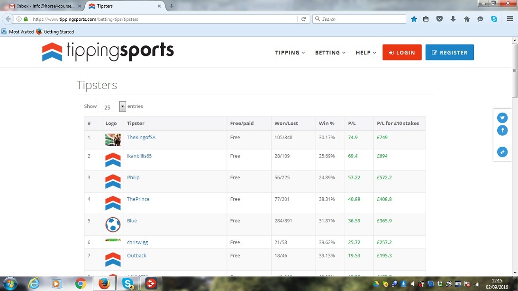Go back to the previous page
Screen dimensions: 518x291
pyautogui.click(x=8, y=19)
